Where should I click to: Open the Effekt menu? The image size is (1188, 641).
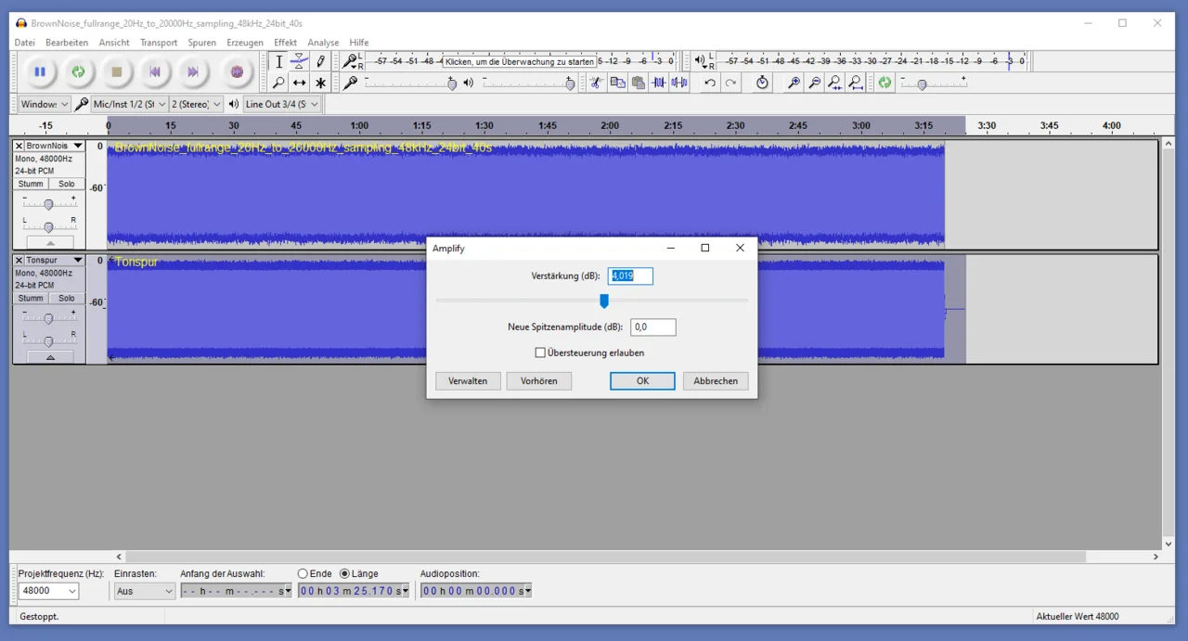(x=285, y=43)
